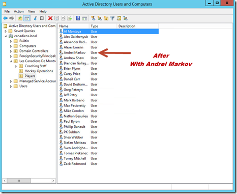Toggle the show/hide console tree icon
Viewport: 237px width, 194px height.
[27, 18]
